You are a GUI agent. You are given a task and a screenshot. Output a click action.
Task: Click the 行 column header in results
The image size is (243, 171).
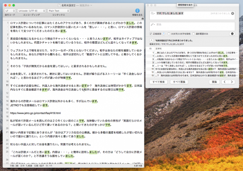[151, 49]
